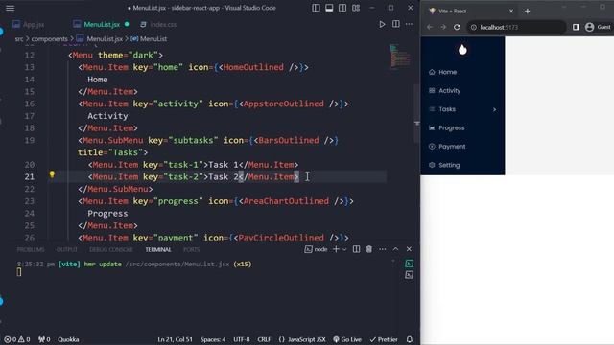614x345 pixels.
Task: Click Ln 21, Col 51 status item
Action: pos(175,339)
